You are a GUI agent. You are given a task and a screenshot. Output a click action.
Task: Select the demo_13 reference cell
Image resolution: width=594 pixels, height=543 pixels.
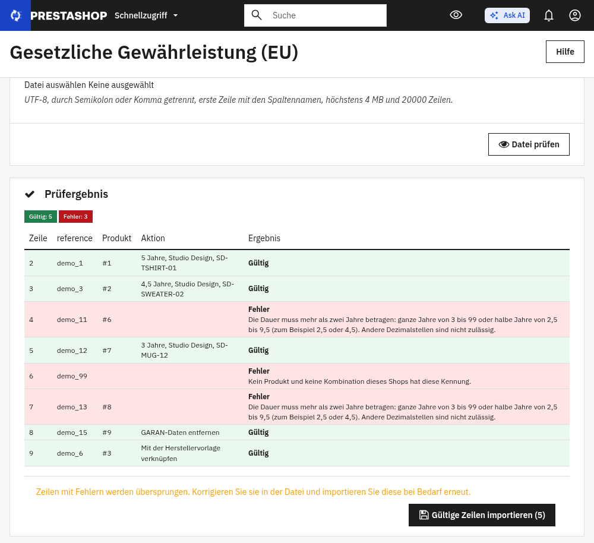click(72, 407)
